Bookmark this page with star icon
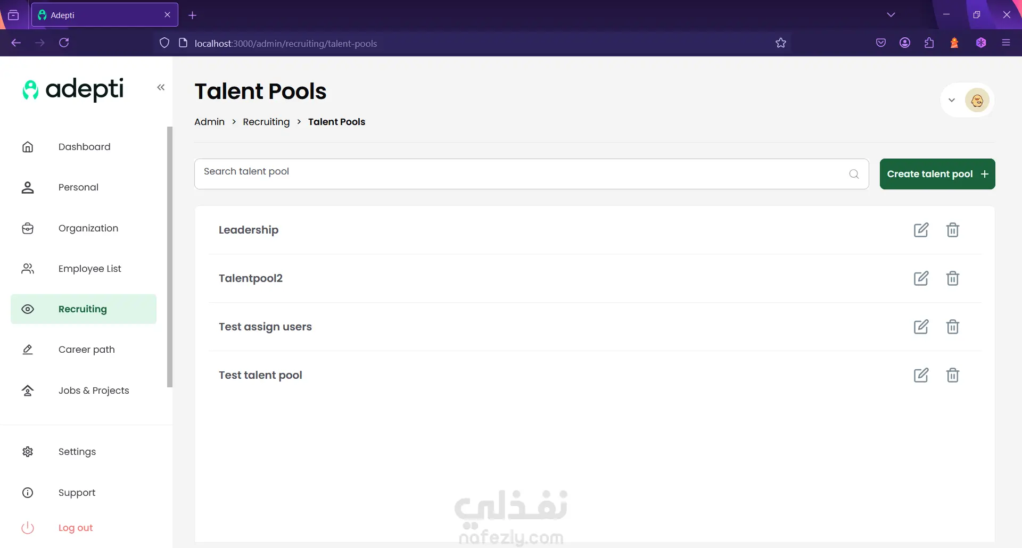 point(780,43)
